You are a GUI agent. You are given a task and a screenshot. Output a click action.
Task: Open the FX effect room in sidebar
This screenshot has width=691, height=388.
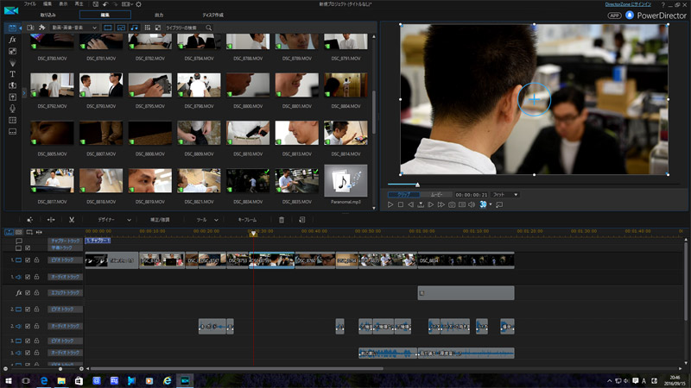12,40
